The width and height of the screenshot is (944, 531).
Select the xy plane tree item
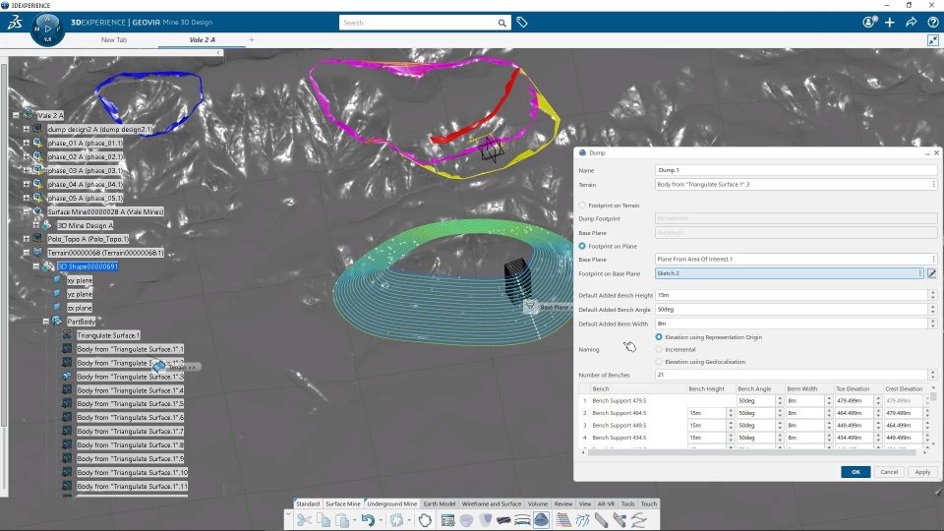point(80,280)
